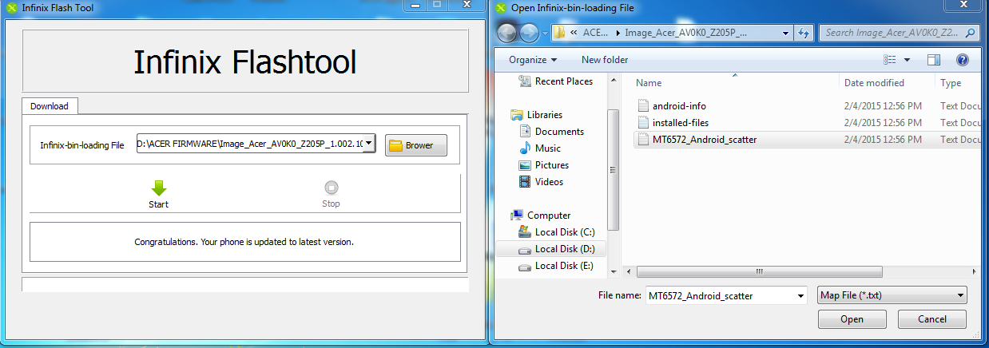
Task: Open the File name dropdown arrow
Action: click(x=801, y=295)
